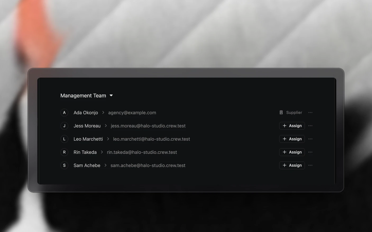This screenshot has height=232, width=372.
Task: Open more options for Jess Moreau
Action: pos(310,126)
